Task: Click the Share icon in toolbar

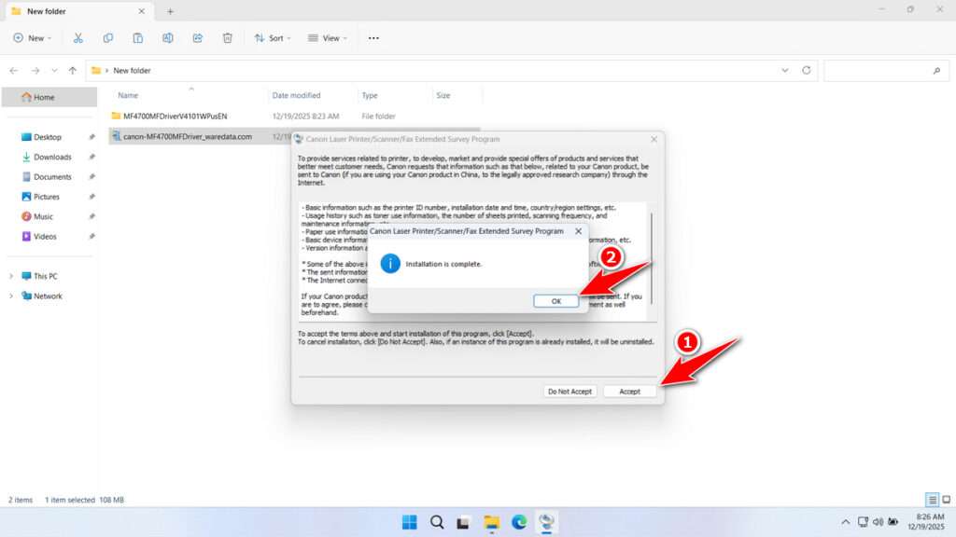Action: 198,38
